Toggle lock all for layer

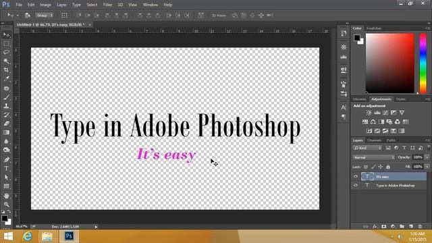pos(388,167)
